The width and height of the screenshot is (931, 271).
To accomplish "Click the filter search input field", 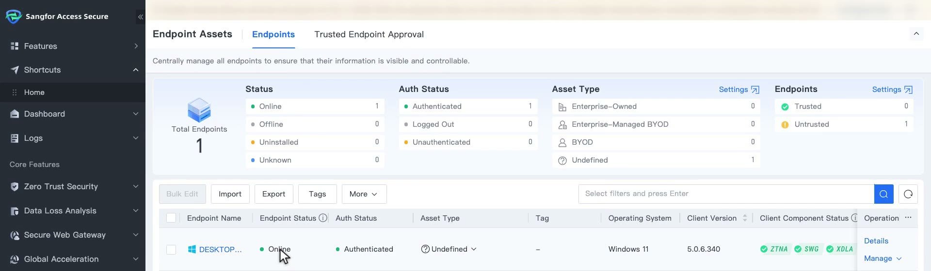I will click(x=726, y=194).
